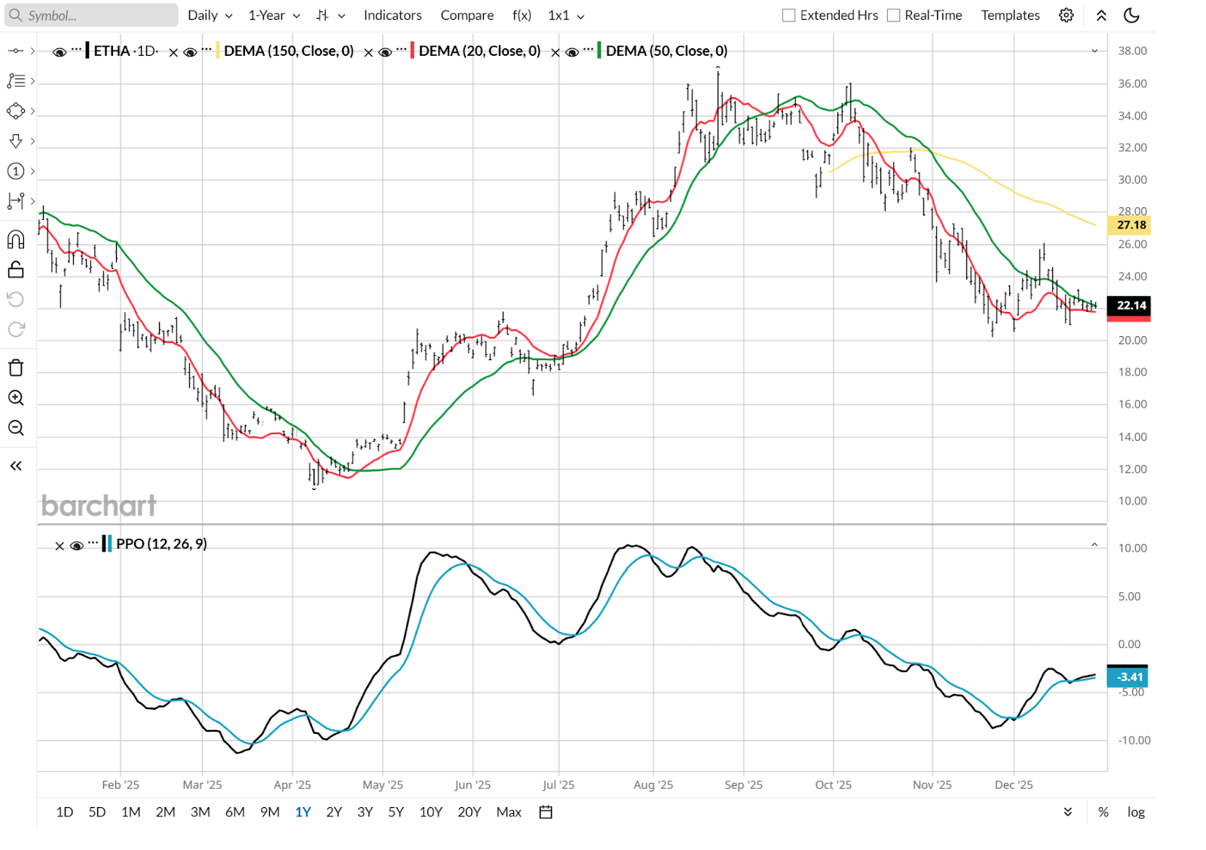Select the polygon shapes tool
The height and width of the screenshot is (850, 1206).
pyautogui.click(x=16, y=111)
